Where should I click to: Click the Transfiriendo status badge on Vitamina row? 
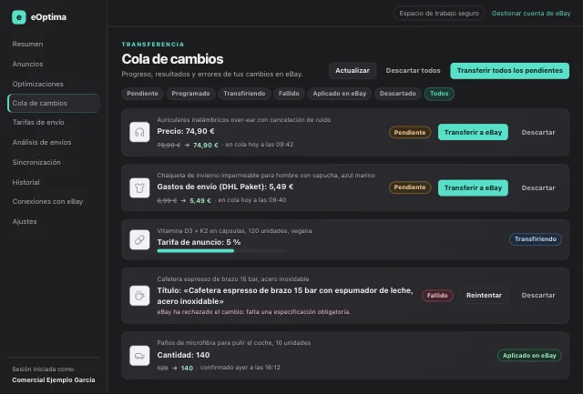tap(536, 239)
